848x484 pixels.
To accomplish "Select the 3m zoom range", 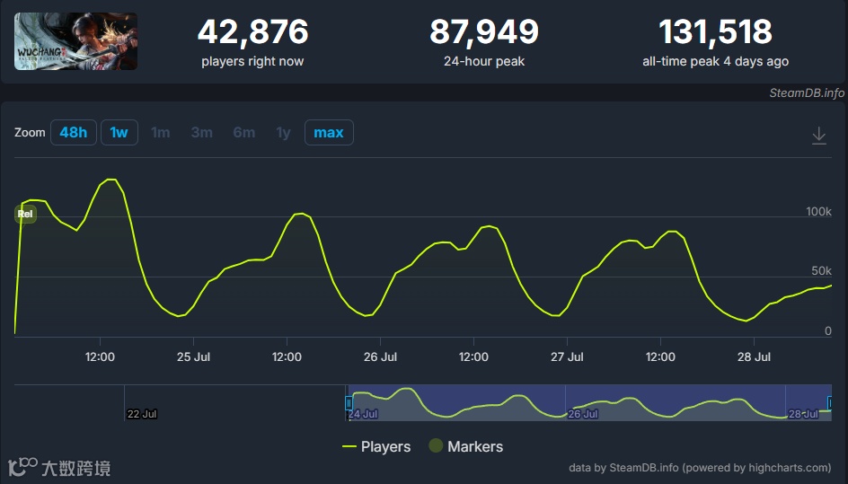I will [202, 133].
